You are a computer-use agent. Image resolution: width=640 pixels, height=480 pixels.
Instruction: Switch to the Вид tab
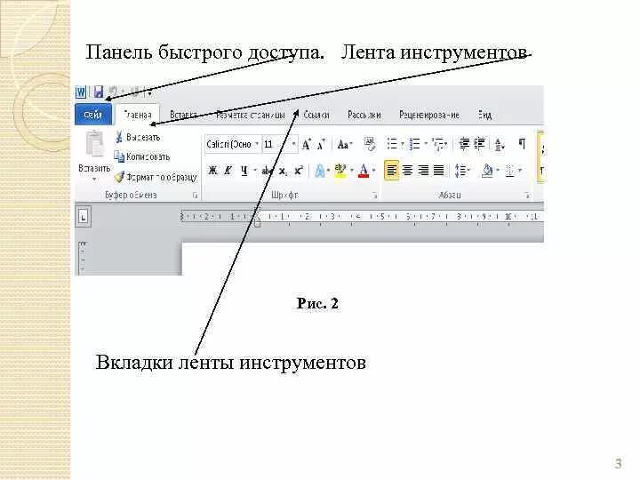click(x=484, y=115)
